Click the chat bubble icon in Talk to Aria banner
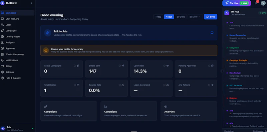The image size is (267, 132). click(x=212, y=33)
